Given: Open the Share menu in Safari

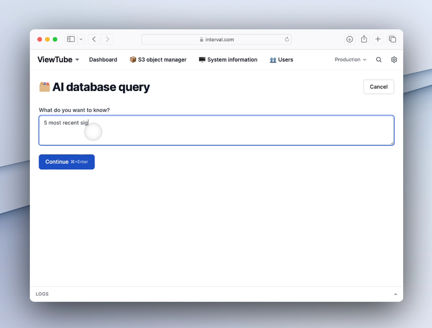Looking at the screenshot, I should click(x=364, y=39).
